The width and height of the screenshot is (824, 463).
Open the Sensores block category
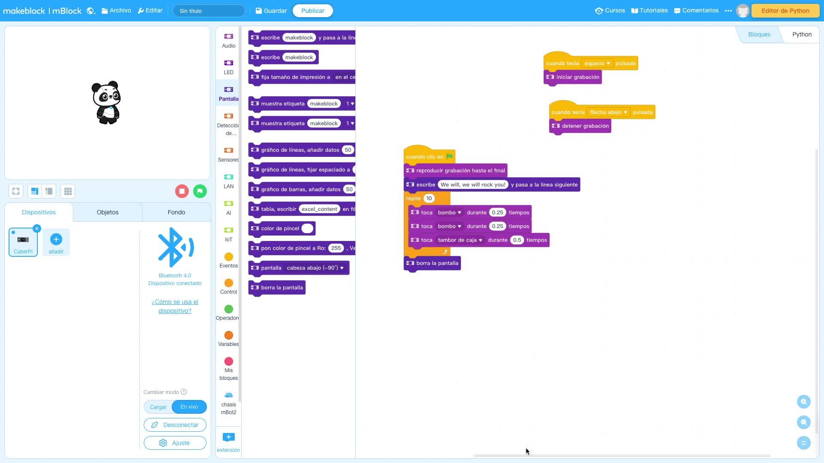pyautogui.click(x=228, y=154)
